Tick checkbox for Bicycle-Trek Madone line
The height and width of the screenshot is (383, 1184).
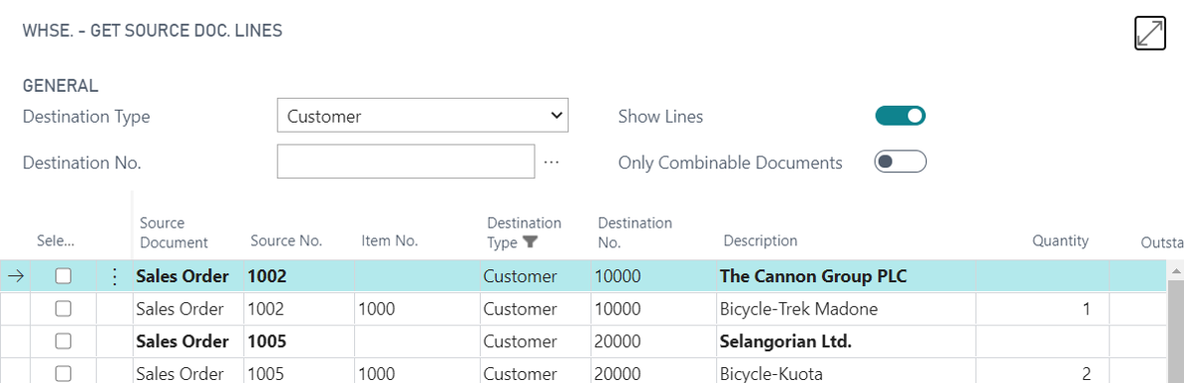64,309
